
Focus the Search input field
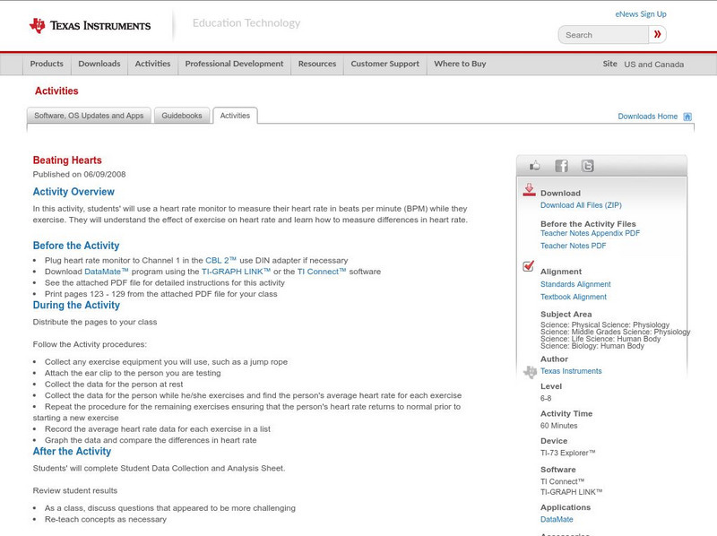pos(603,35)
